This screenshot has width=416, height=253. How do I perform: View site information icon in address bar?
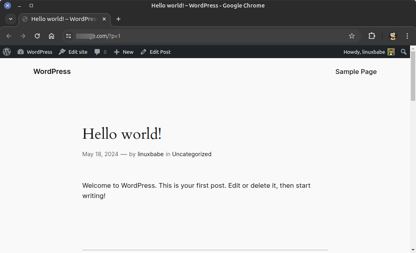point(69,36)
